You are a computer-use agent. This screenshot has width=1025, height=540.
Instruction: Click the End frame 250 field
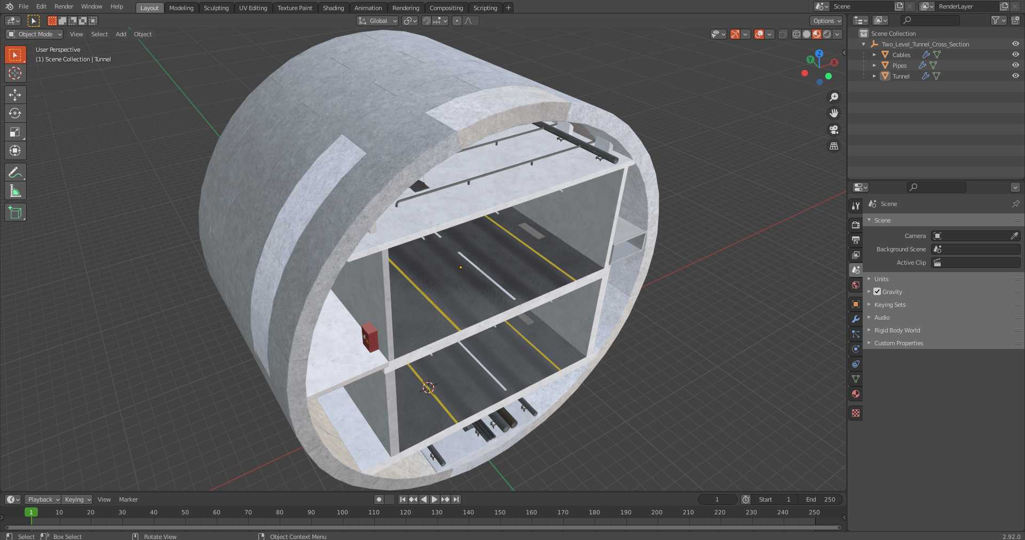pos(821,499)
